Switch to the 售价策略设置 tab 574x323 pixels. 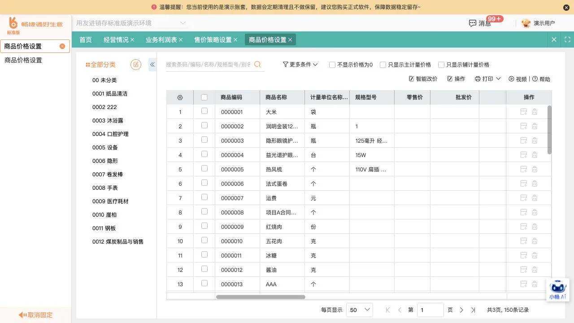click(216, 39)
